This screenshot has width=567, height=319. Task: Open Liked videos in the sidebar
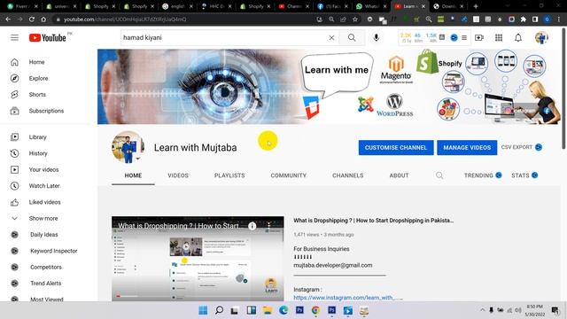(45, 202)
